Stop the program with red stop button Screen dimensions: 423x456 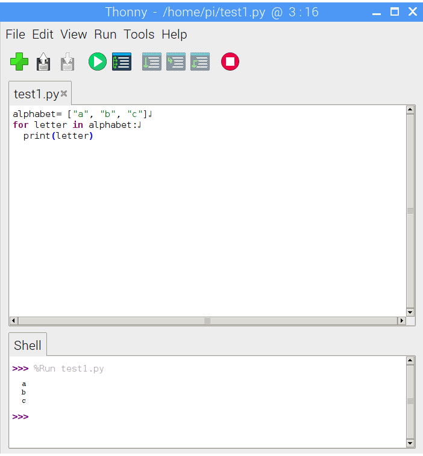230,62
